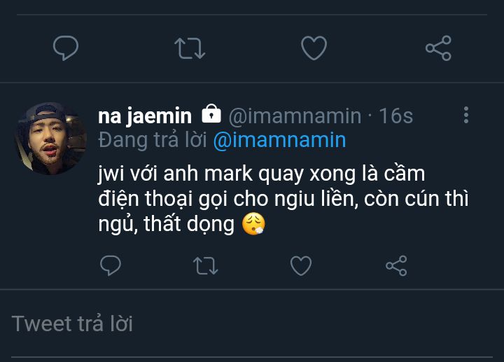Open the reply tweet text about mark
Viewport: 504px width, 362px height.
pos(280,198)
